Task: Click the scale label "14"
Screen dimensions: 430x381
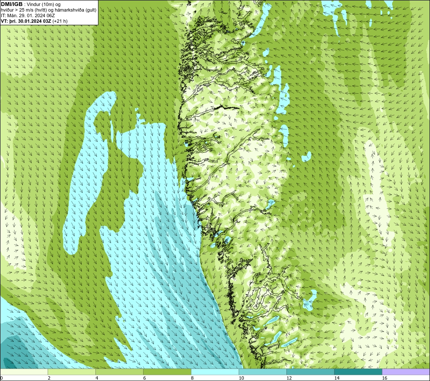Action: pos(337,378)
